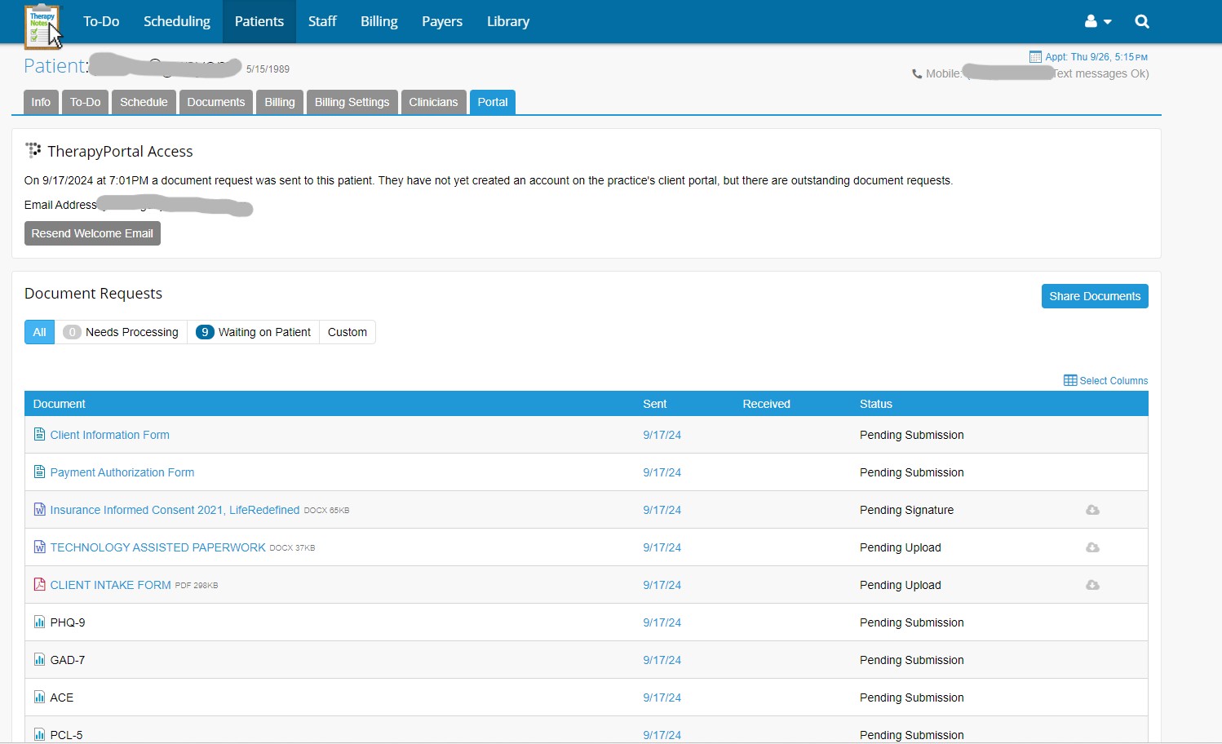Screen dimensions: 1222x744
Task: Select the Custom filter
Action: coord(348,332)
